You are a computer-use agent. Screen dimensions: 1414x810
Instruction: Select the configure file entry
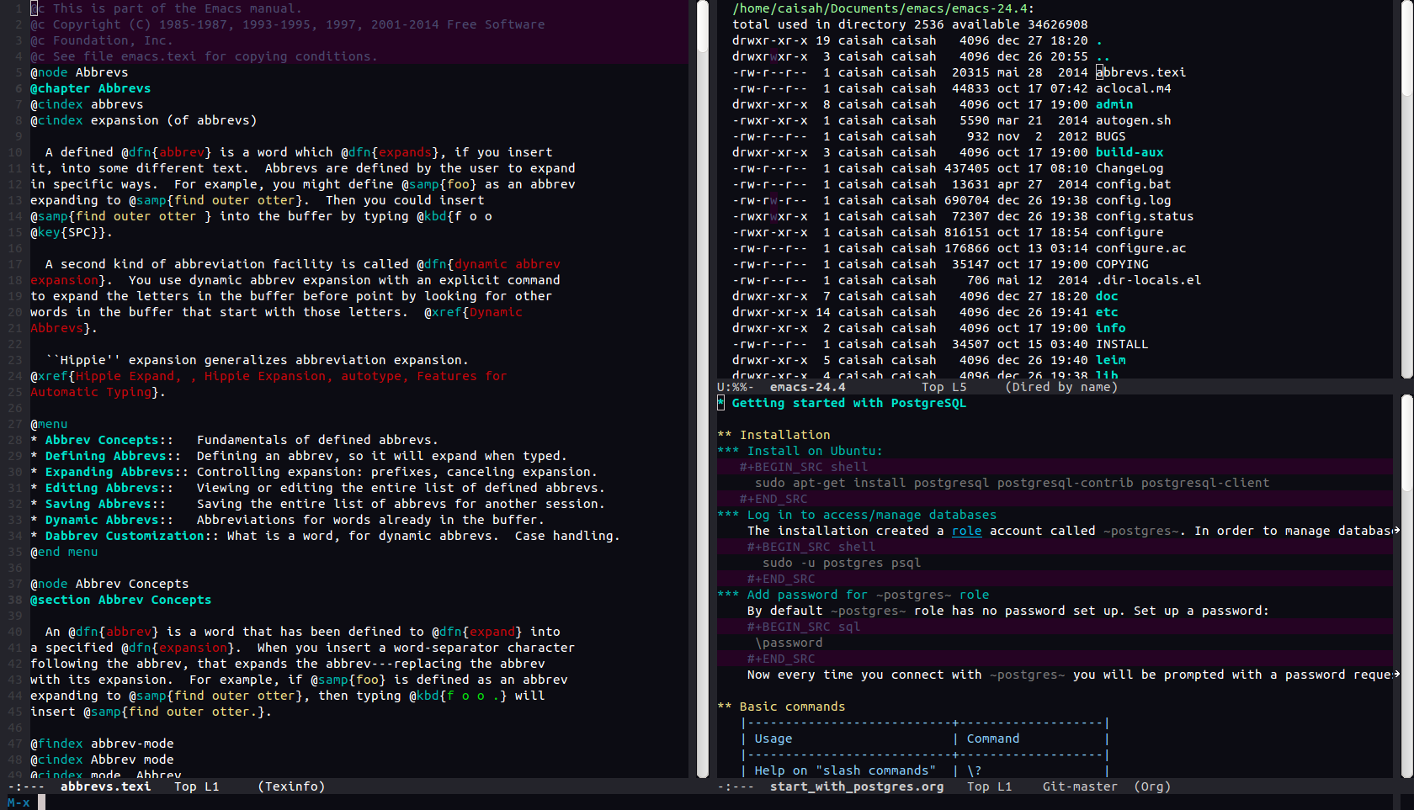1130,232
